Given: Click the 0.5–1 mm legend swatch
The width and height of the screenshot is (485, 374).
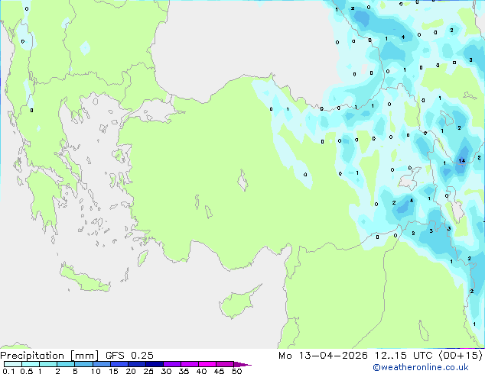Looking at the screenshot, I should click(31, 364).
